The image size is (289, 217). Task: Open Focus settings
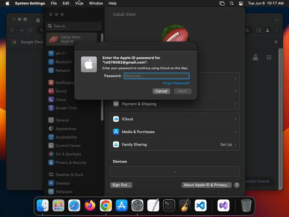click(x=57, y=99)
